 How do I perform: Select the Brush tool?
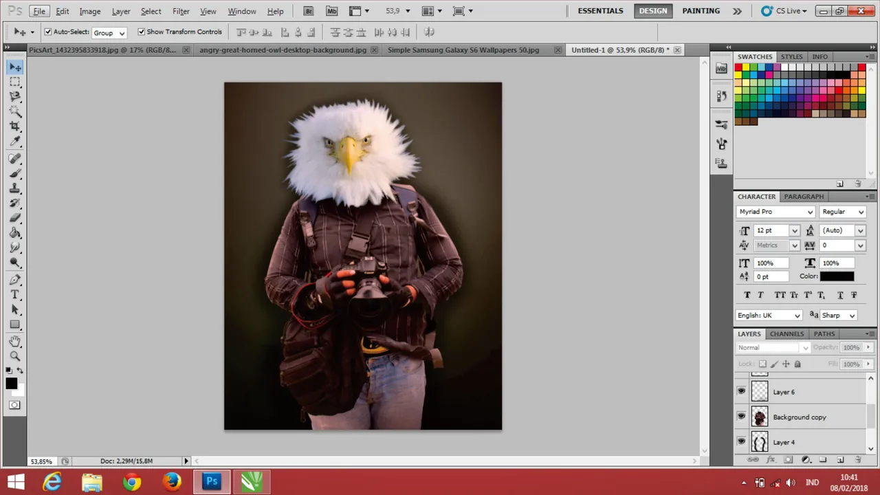tap(15, 173)
